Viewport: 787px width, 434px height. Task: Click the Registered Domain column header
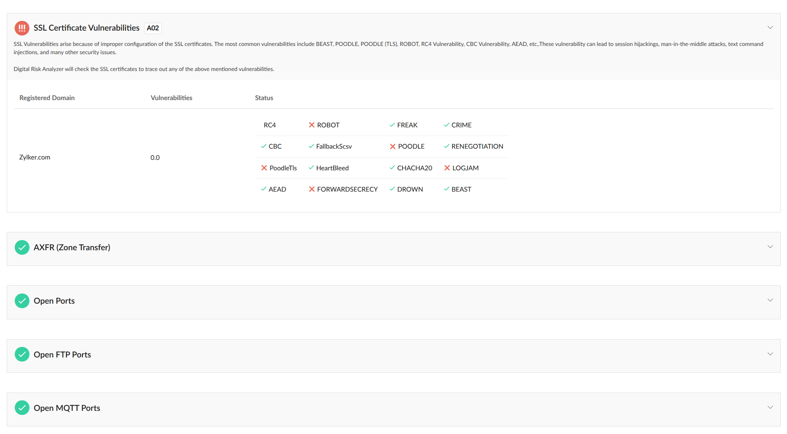click(47, 98)
